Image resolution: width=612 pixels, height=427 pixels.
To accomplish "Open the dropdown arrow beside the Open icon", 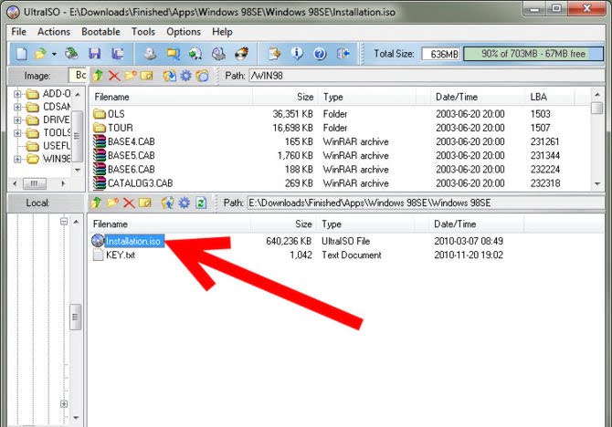I will [x=54, y=55].
